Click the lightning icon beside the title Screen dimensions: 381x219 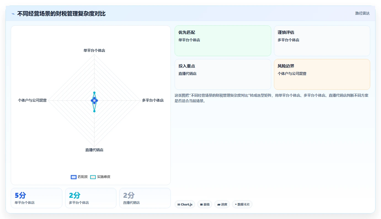tap(13, 14)
